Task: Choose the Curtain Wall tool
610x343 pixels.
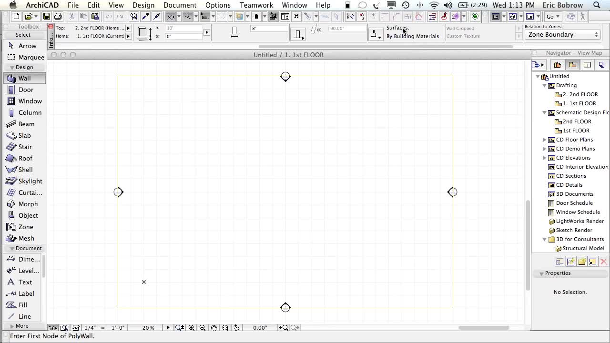Action: [25, 192]
